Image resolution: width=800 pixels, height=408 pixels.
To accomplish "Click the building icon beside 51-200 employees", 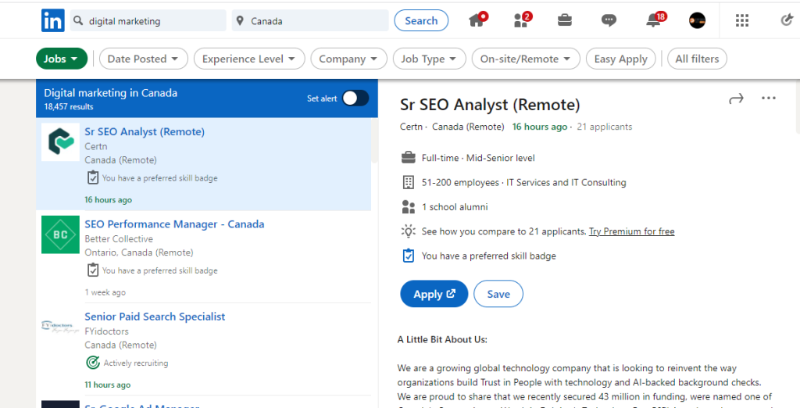I will 408,182.
